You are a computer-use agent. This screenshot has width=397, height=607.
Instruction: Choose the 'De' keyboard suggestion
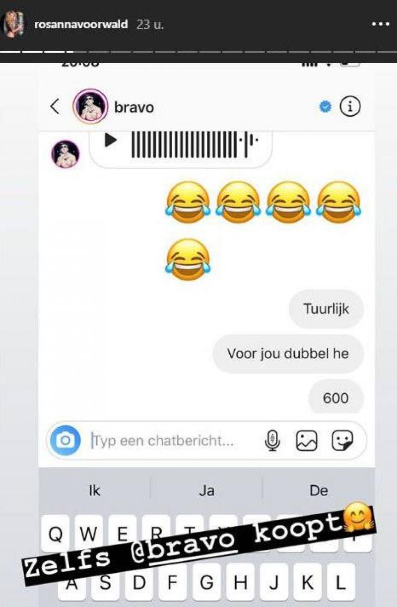(x=319, y=491)
